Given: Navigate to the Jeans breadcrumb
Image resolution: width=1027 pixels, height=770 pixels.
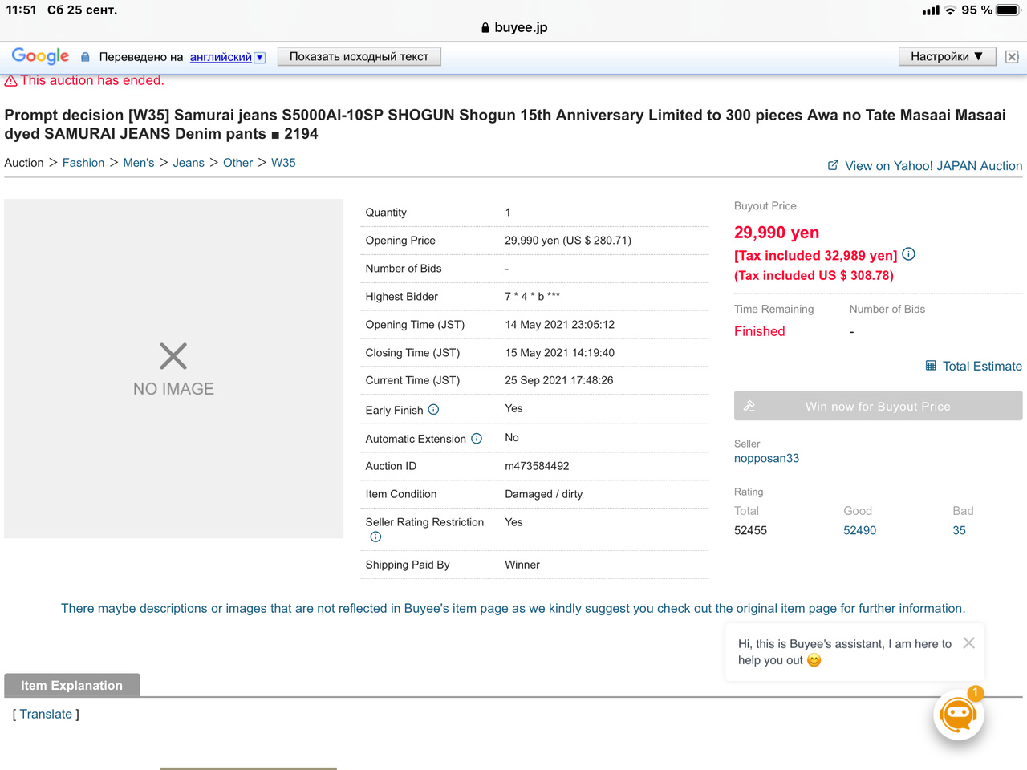Looking at the screenshot, I should pos(189,163).
